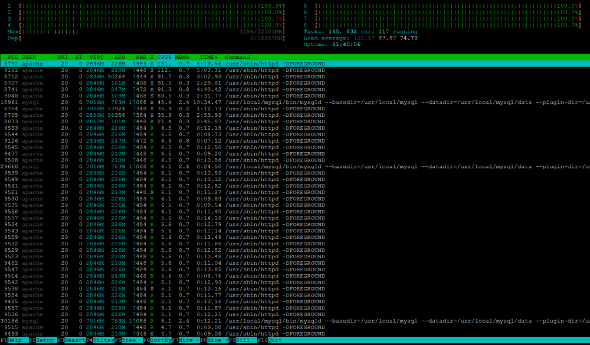
Task: Click F8 Nice plus button
Action: [215, 340]
